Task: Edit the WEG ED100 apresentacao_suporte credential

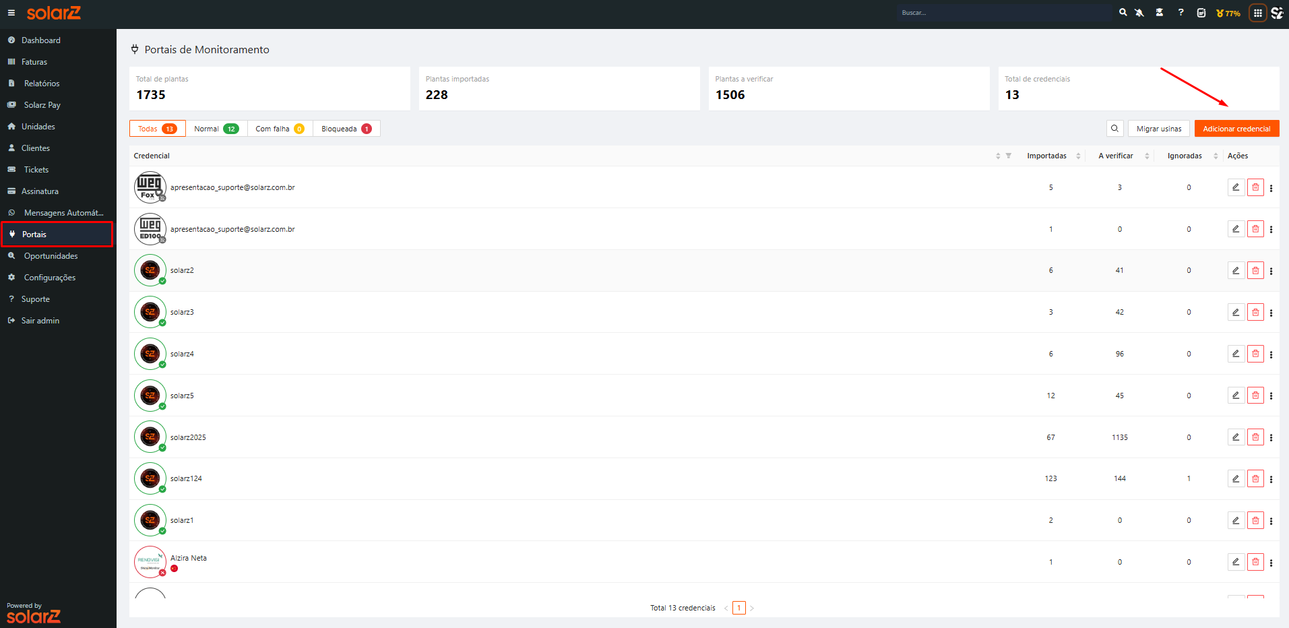Action: pyautogui.click(x=1236, y=229)
